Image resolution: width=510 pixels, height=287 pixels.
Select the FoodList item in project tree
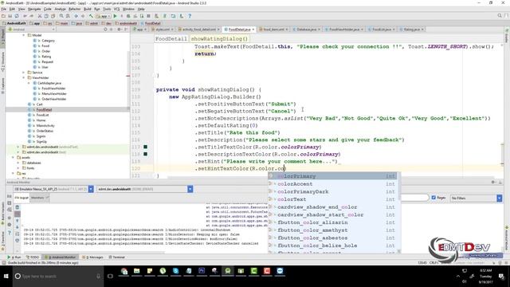point(42,115)
